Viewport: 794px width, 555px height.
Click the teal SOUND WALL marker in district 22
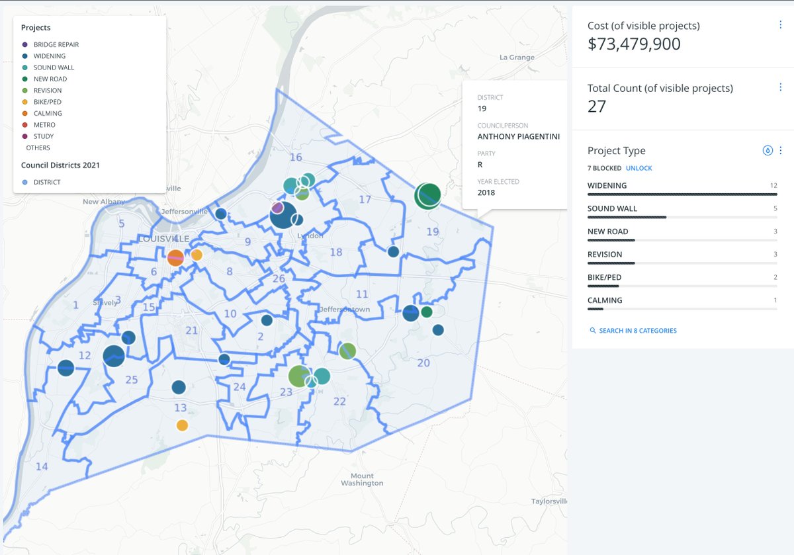pyautogui.click(x=322, y=376)
